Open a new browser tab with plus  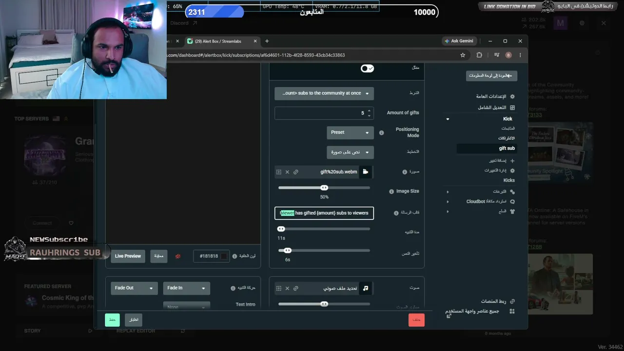[x=267, y=41]
